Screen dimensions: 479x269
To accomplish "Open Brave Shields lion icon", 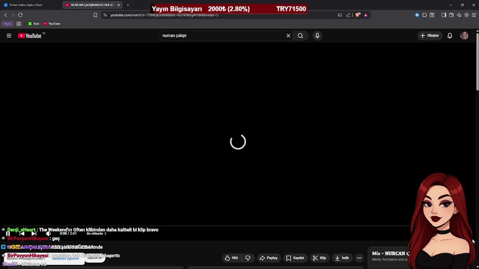I will 358,15.
